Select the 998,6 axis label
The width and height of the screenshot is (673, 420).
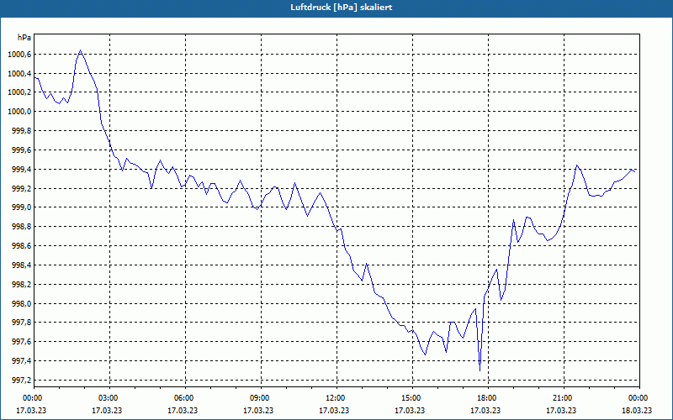(22, 246)
